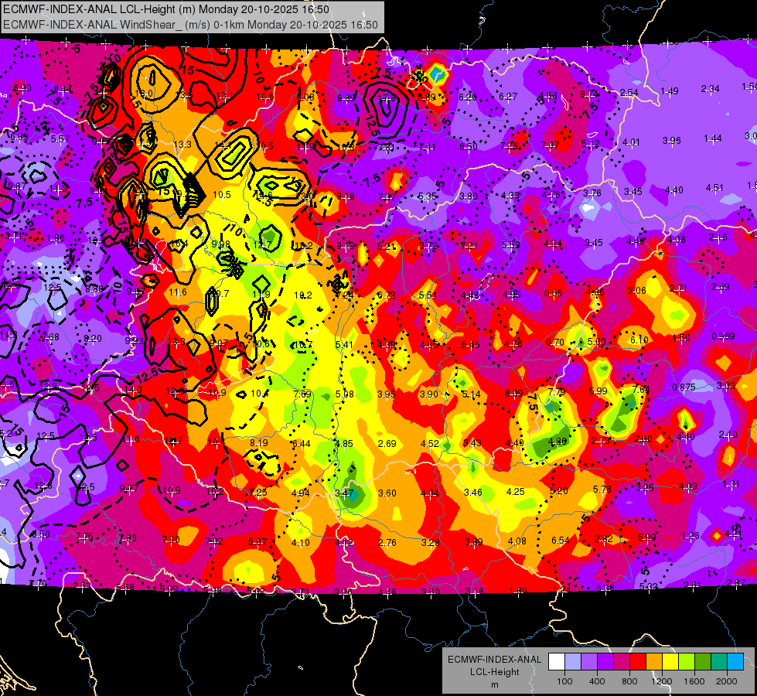Click the map value 2.82
Screen dimensions: 757x696
pyautogui.click(x=603, y=538)
